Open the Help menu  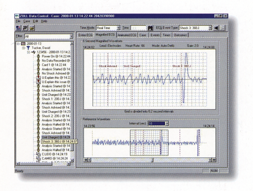pos(44,21)
